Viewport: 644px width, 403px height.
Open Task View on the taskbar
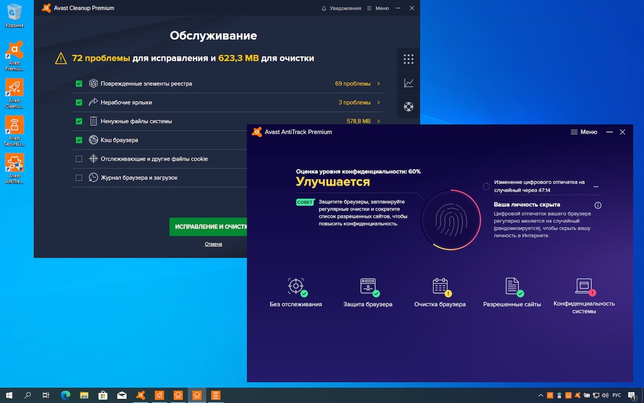46,395
